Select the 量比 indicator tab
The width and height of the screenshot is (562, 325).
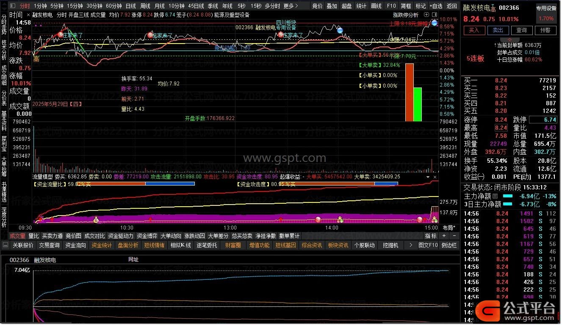(33, 236)
